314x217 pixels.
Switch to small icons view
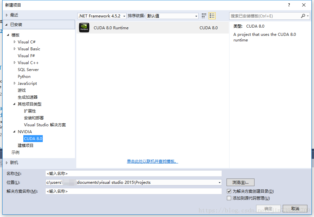click(x=204, y=16)
